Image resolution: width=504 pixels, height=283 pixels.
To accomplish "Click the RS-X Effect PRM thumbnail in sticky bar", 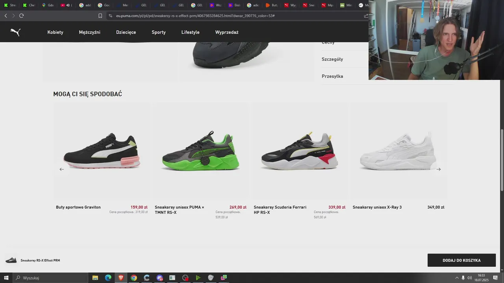I will [x=11, y=260].
